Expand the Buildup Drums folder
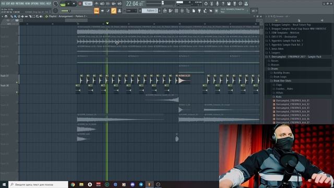The image size is (334, 188). pyautogui.click(x=281, y=73)
